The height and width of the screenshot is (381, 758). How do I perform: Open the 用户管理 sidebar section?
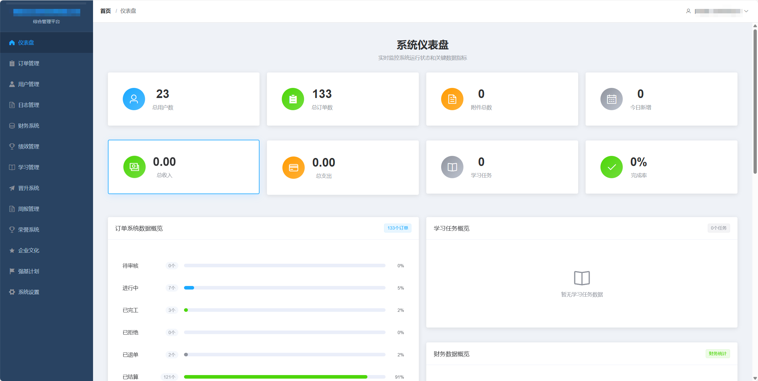point(28,84)
